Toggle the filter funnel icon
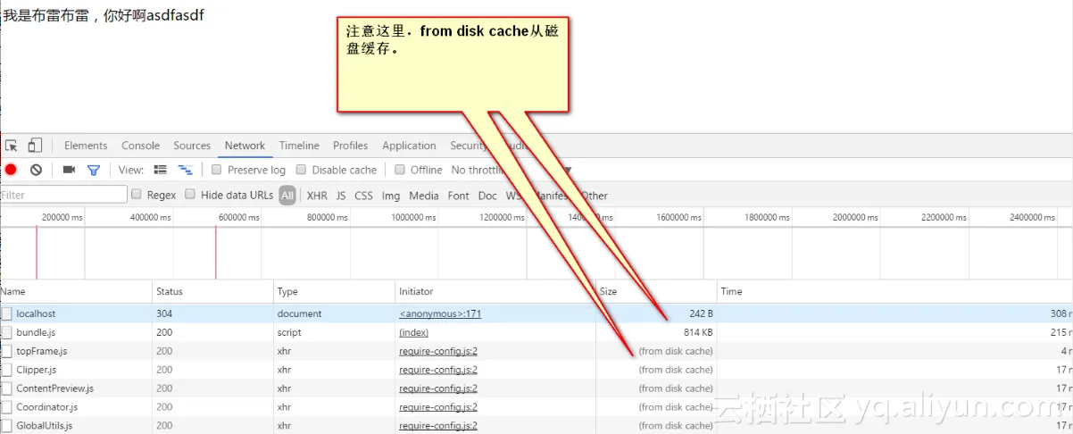Viewport: 1073px width, 434px height. 93,170
